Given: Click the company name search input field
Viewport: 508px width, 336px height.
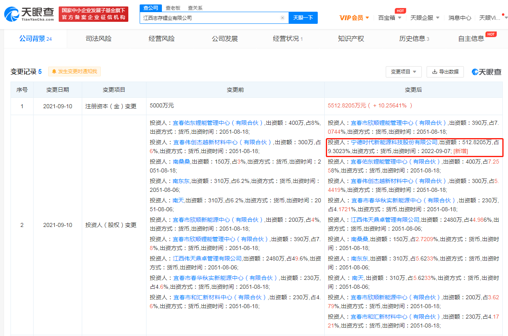Looking at the screenshot, I should [x=210, y=18].
